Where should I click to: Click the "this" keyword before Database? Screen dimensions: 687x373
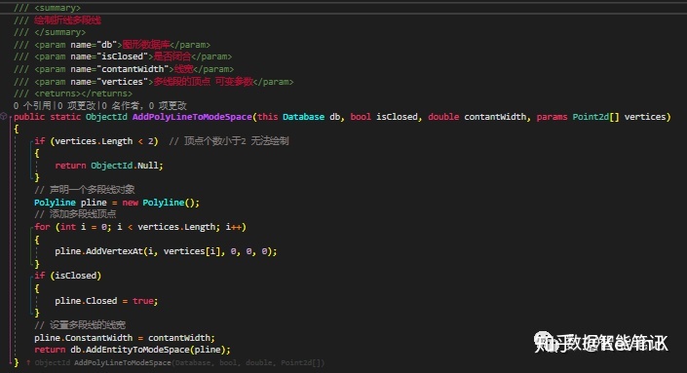pyautogui.click(x=268, y=117)
